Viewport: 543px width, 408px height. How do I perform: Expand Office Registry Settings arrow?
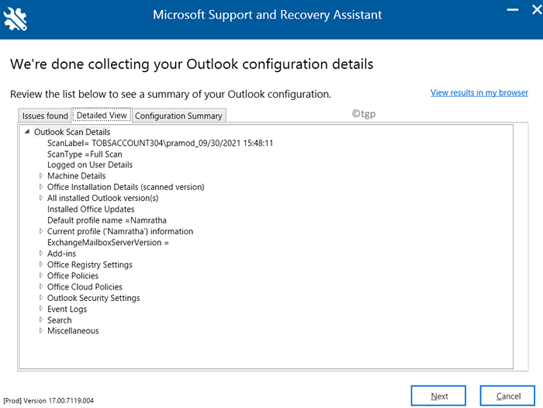pyautogui.click(x=41, y=265)
